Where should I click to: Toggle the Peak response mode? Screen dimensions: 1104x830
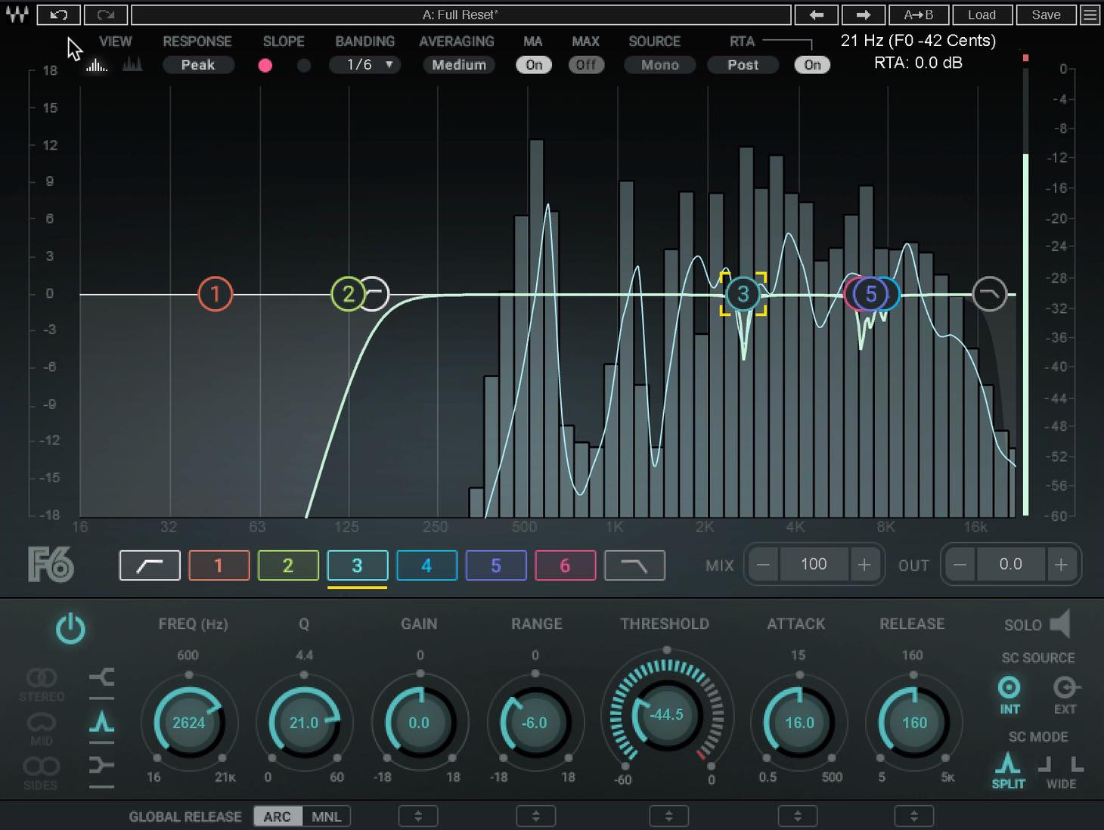pyautogui.click(x=198, y=65)
